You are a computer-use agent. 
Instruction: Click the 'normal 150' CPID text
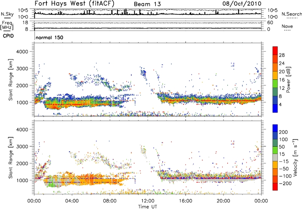click(x=49, y=37)
